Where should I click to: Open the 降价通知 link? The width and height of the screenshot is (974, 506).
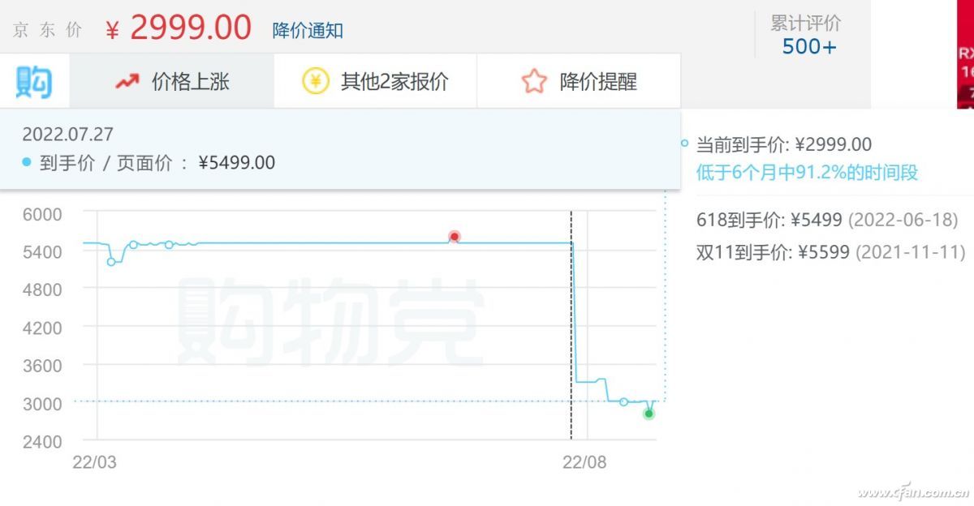305,29
